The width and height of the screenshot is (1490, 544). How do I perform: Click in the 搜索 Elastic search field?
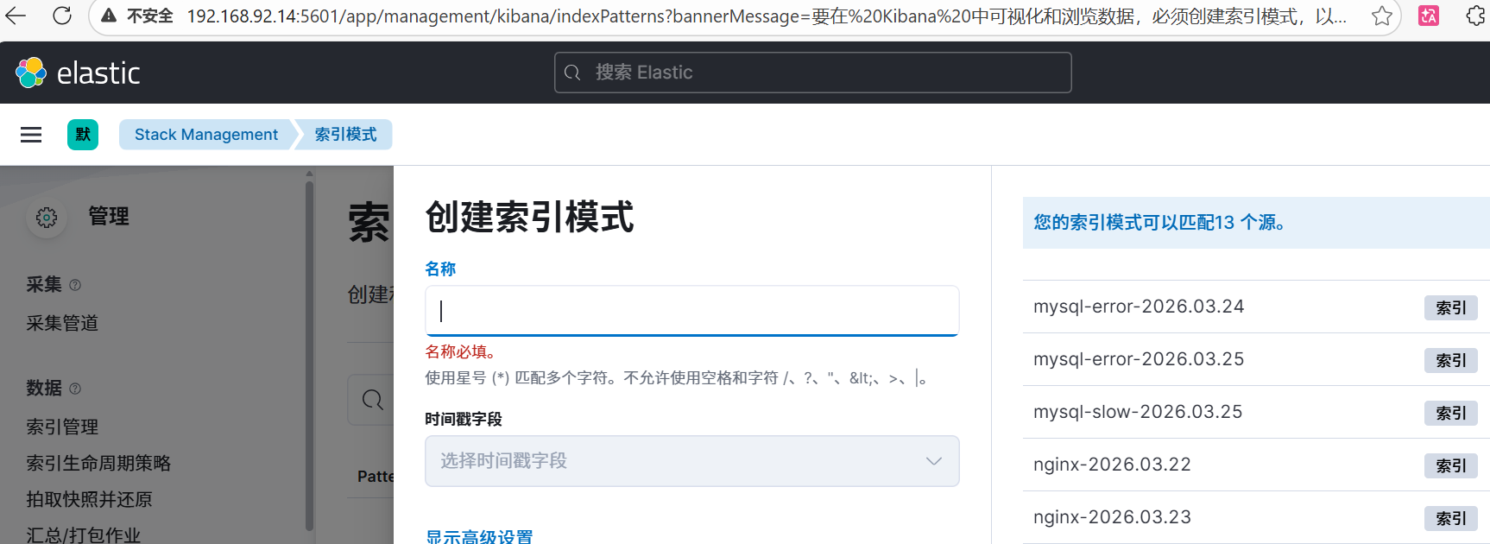pos(813,73)
